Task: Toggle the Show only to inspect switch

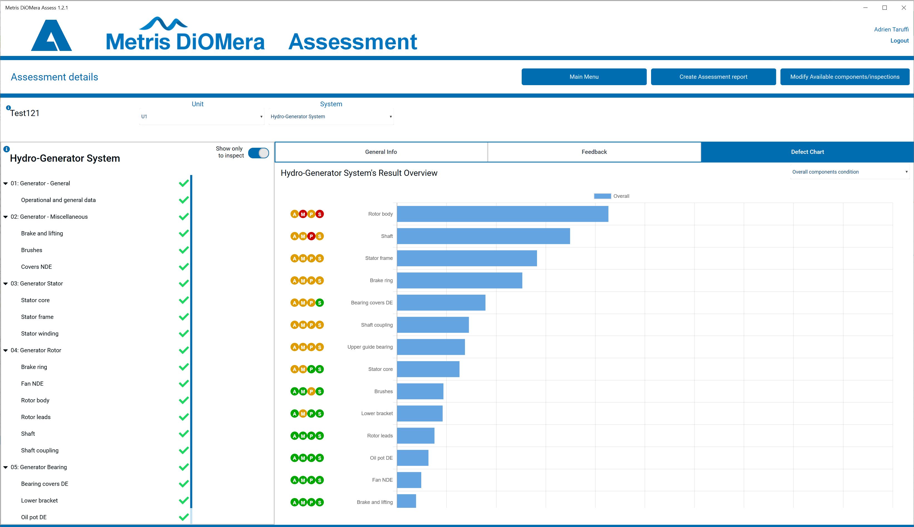Action: pos(258,153)
